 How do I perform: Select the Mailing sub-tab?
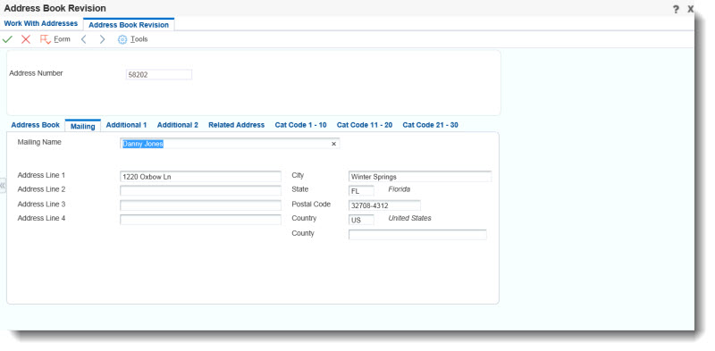pyautogui.click(x=82, y=126)
